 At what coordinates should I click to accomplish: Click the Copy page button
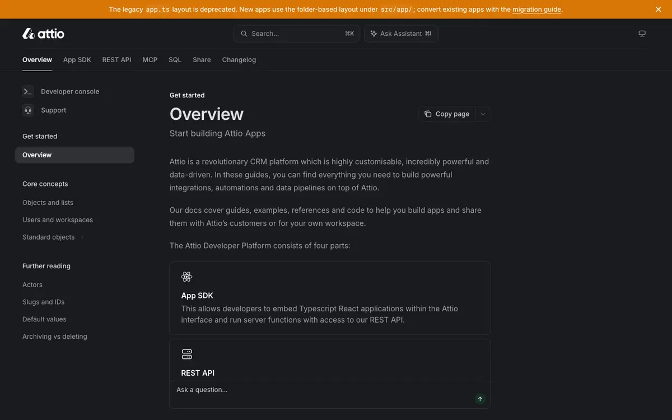point(447,114)
